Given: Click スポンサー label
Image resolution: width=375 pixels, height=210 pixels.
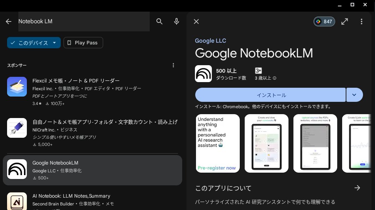Looking at the screenshot, I should [x=17, y=66].
